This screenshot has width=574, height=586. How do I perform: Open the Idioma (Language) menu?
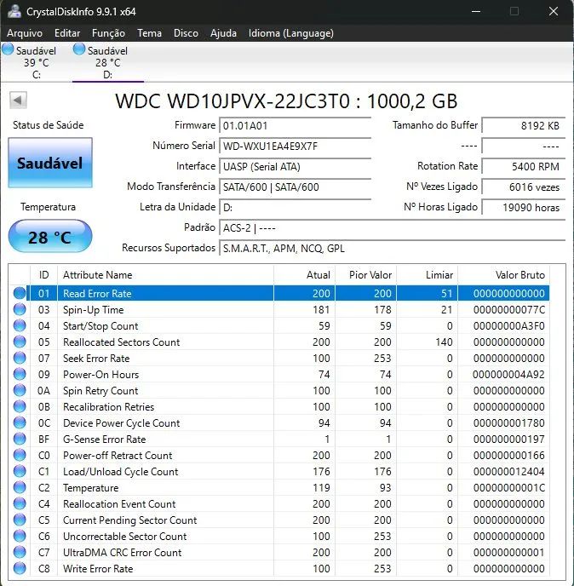pyautogui.click(x=291, y=33)
